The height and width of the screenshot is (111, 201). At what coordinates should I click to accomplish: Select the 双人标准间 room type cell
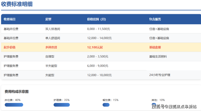53,29
